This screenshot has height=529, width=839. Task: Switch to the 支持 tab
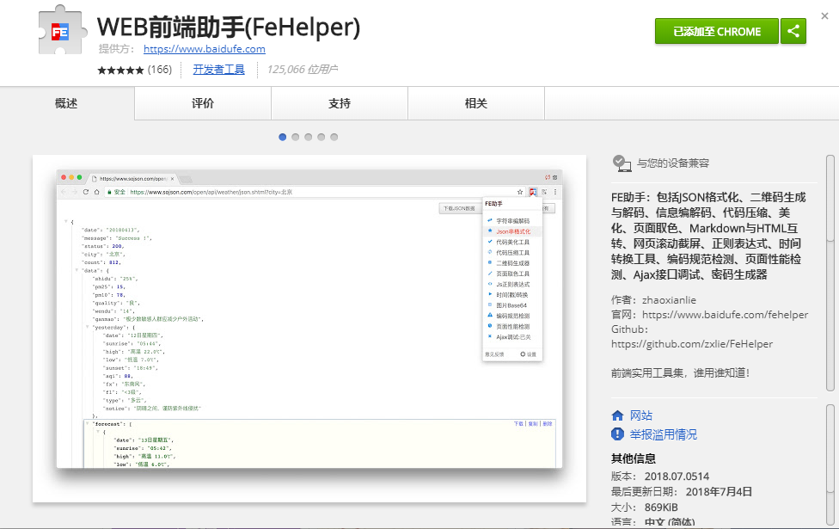click(x=340, y=103)
